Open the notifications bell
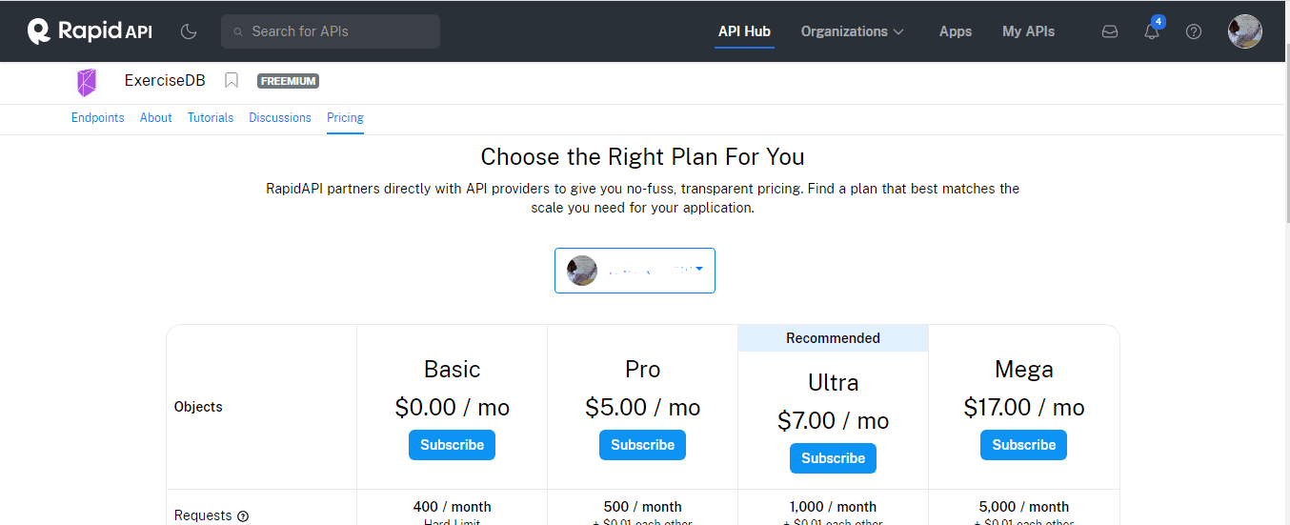The height and width of the screenshot is (525, 1290). tap(1152, 31)
